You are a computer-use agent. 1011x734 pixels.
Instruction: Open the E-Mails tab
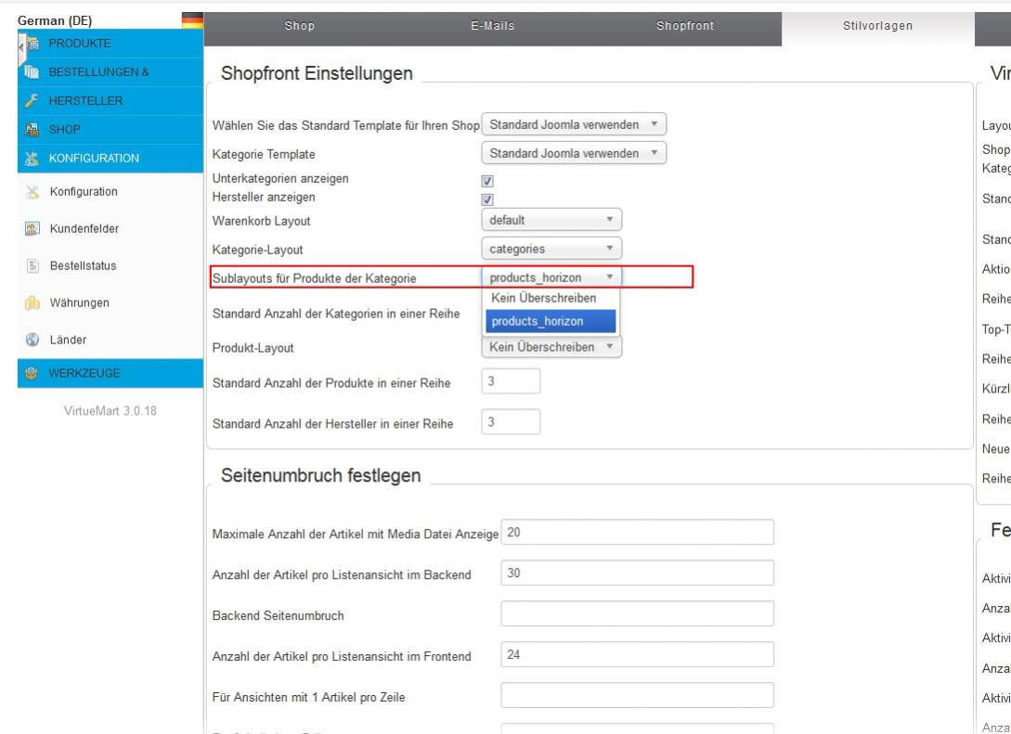point(492,26)
